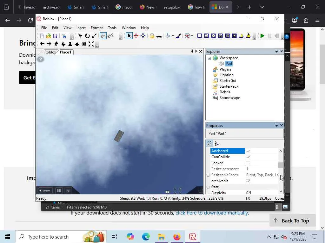The image size is (325, 243).
Task: Click the click here to download manually link
Action: tap(212, 213)
